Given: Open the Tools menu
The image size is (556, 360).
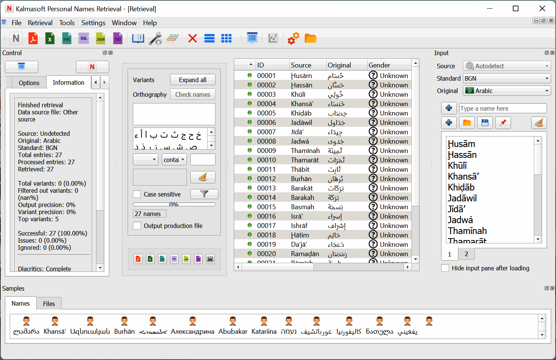Looking at the screenshot, I should (x=67, y=23).
